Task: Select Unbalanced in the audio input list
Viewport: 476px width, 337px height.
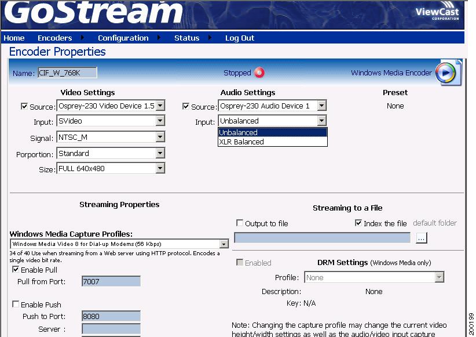Action: coord(273,132)
